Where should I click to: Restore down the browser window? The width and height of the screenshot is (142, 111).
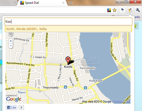pyautogui.click(x=126, y=2)
